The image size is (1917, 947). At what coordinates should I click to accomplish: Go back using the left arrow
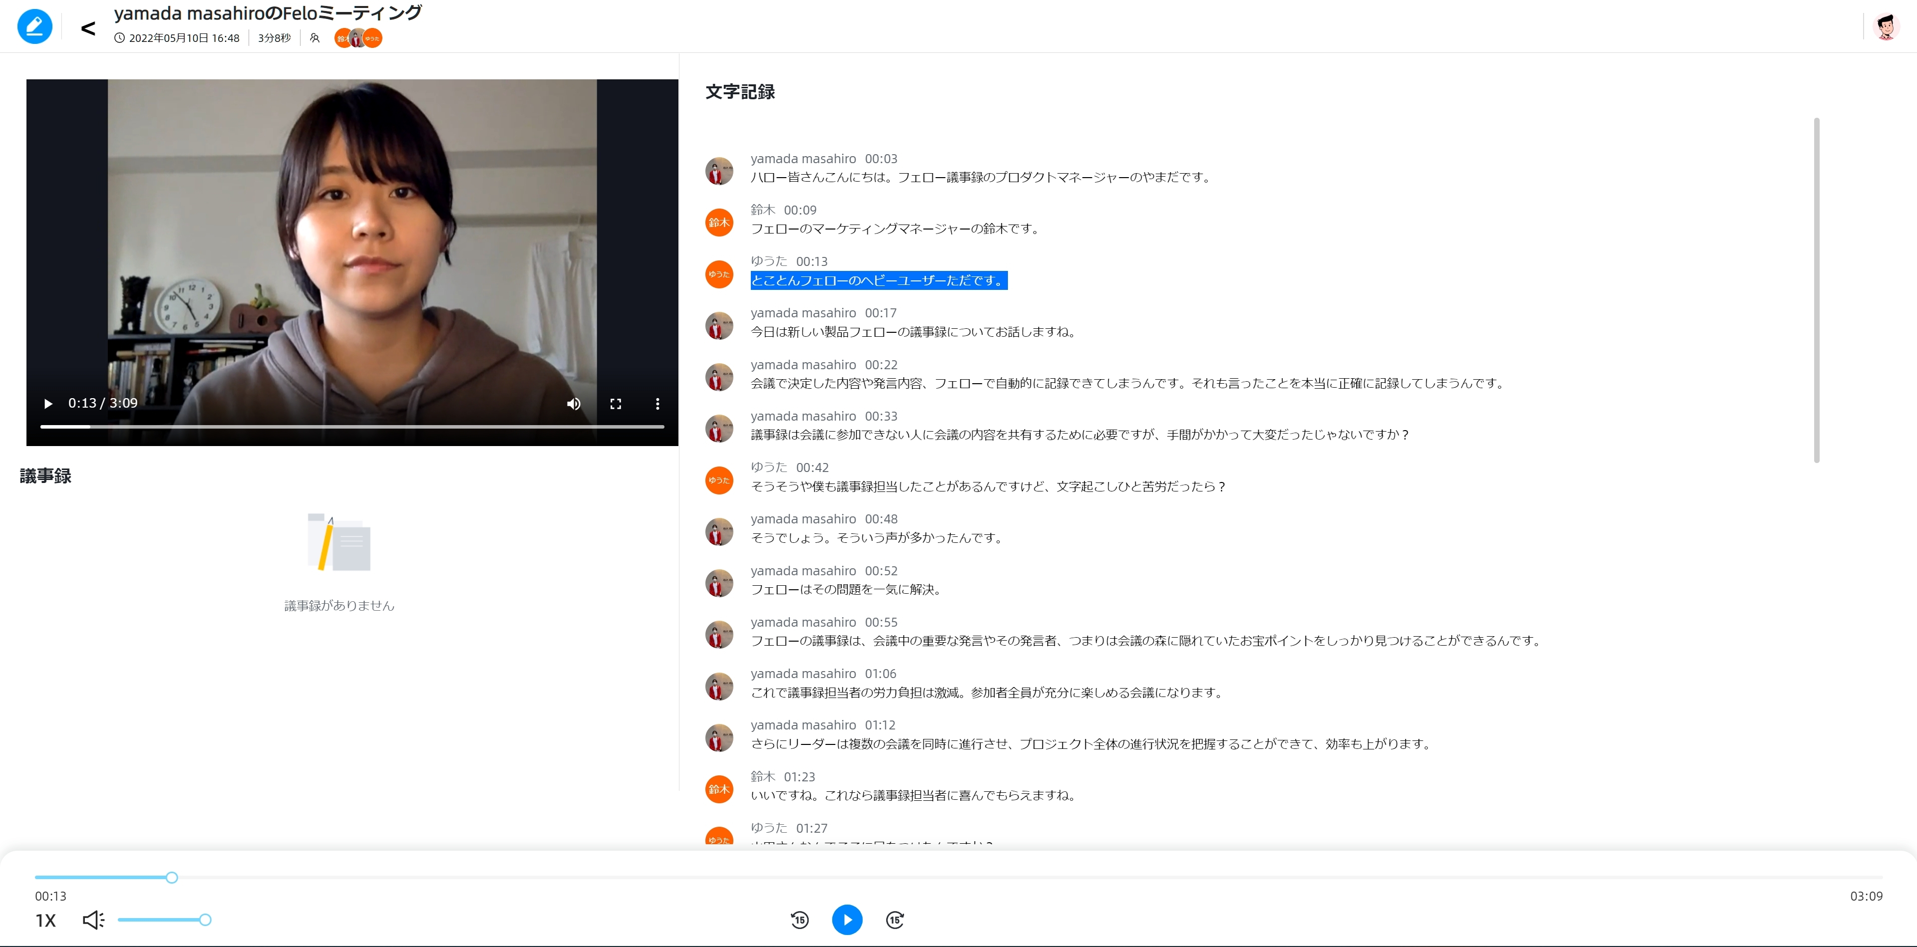point(88,29)
